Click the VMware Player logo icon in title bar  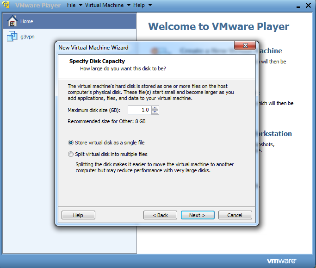(x=7, y=5)
